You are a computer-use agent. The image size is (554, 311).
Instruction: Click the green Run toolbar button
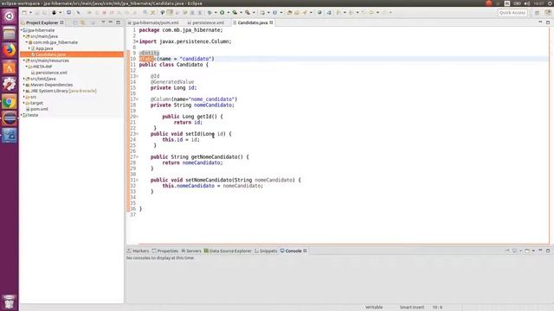click(x=222, y=12)
